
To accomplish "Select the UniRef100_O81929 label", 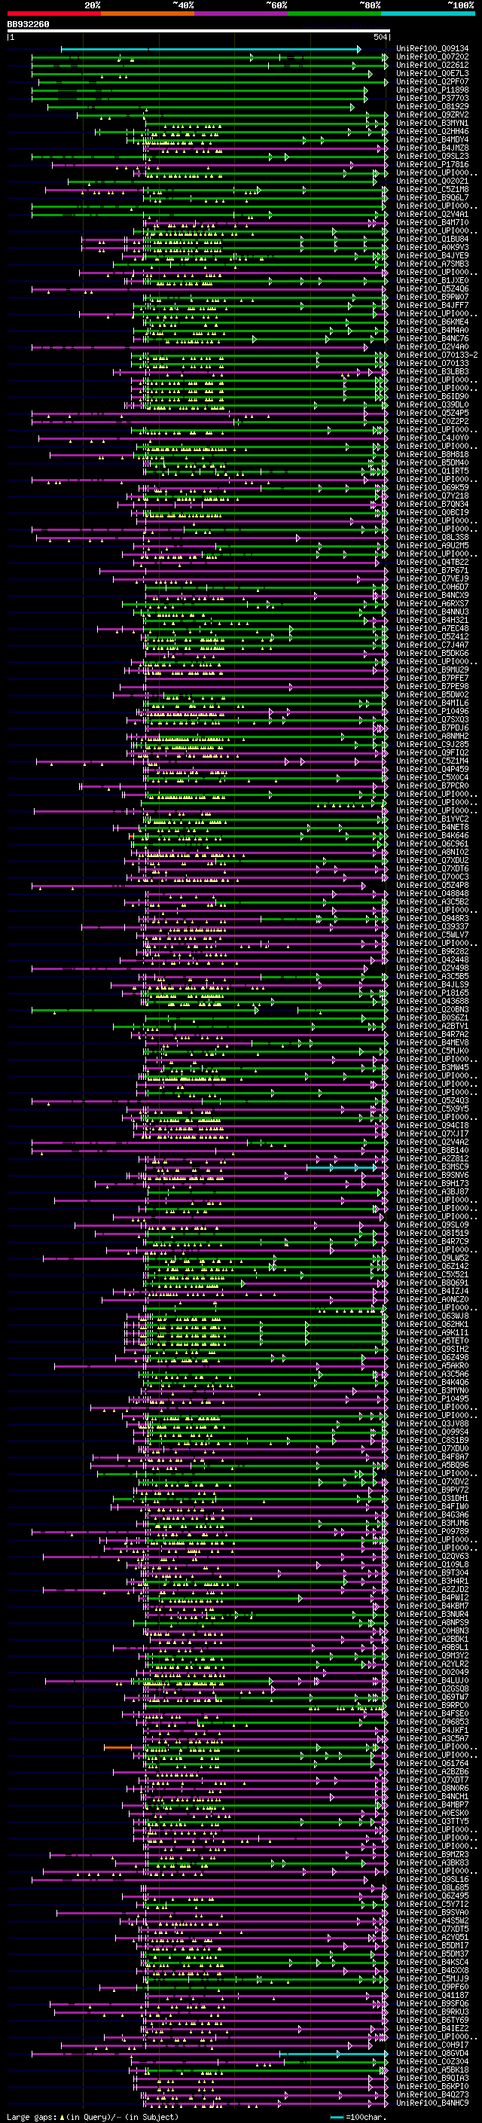I will (x=432, y=106).
